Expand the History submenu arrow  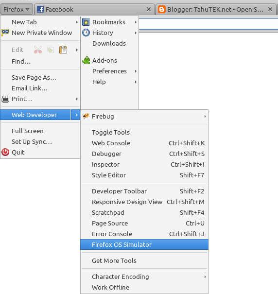point(136,33)
